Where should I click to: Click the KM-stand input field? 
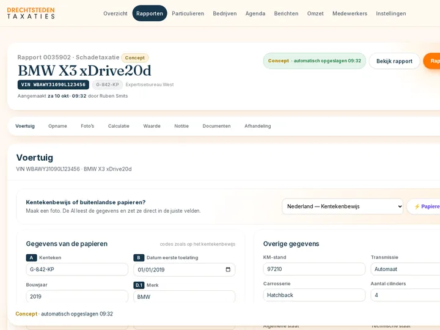314,269
